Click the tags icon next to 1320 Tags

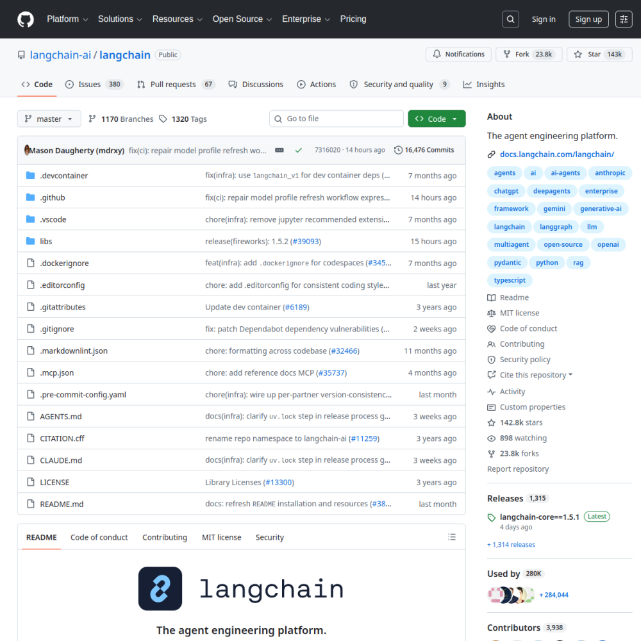163,119
